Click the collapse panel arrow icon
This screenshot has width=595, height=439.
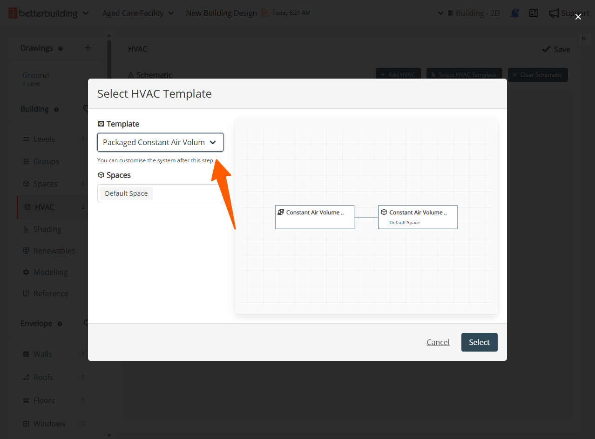pyautogui.click(x=585, y=39)
